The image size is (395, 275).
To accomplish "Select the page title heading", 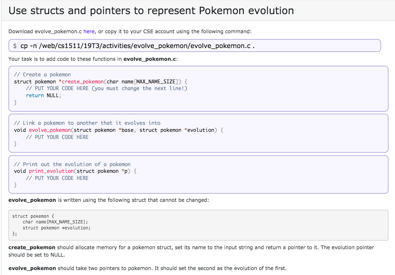I will (x=152, y=11).
